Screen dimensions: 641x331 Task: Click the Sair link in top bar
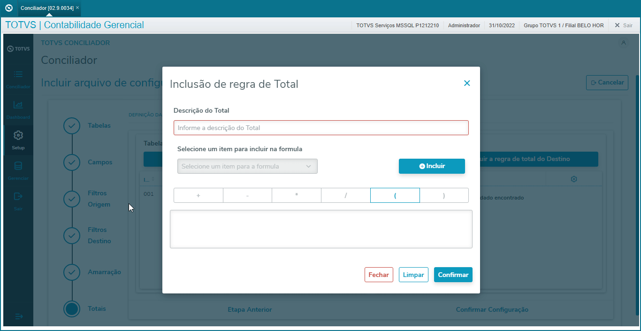coord(624,25)
